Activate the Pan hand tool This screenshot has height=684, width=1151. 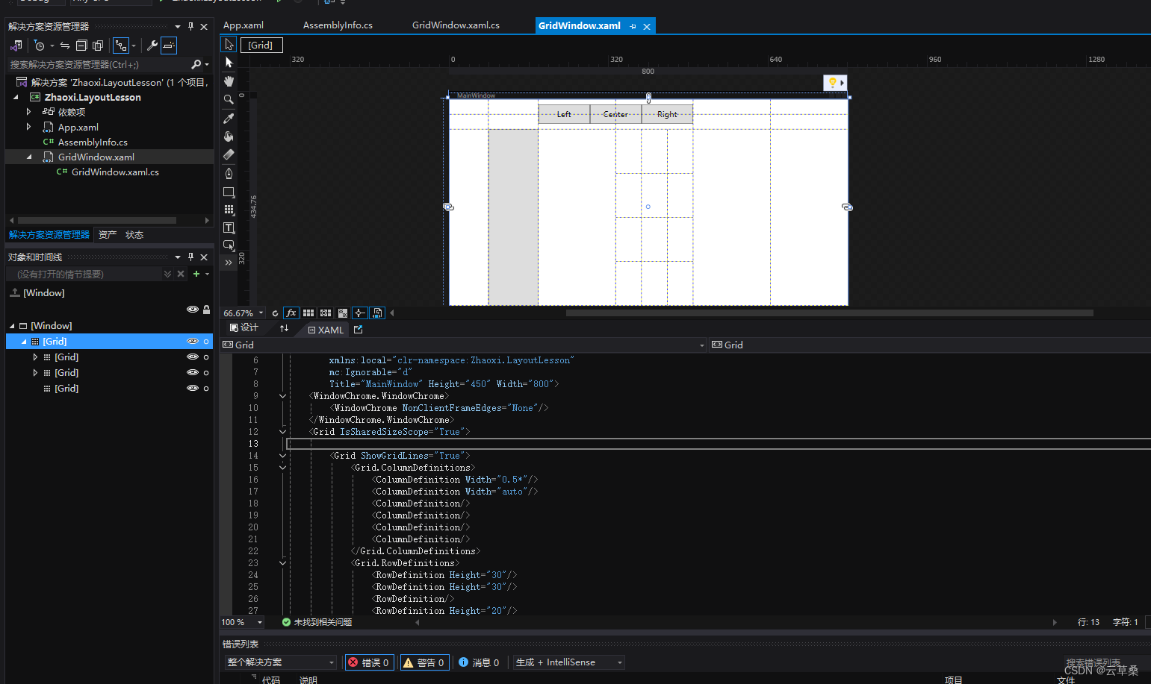(229, 81)
